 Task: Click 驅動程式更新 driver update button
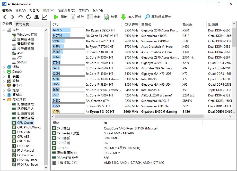coord(158,17)
